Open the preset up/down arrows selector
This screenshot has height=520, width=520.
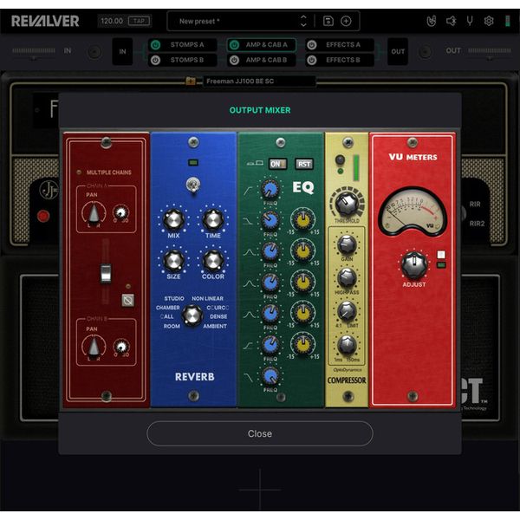[303, 21]
